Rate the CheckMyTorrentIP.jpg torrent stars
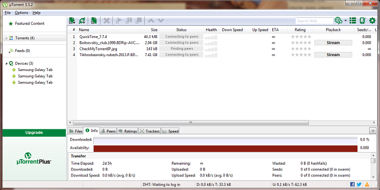The height and width of the screenshot is (190, 380). [301, 49]
